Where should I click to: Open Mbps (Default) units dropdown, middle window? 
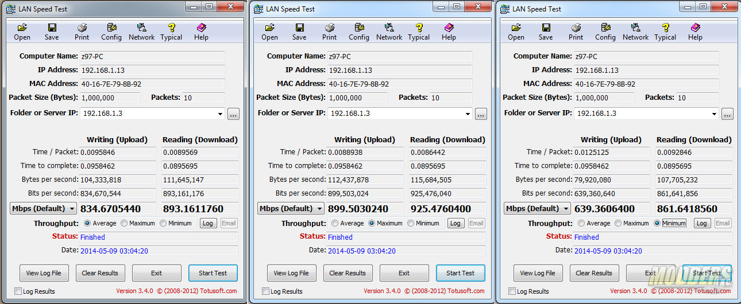(x=291, y=208)
